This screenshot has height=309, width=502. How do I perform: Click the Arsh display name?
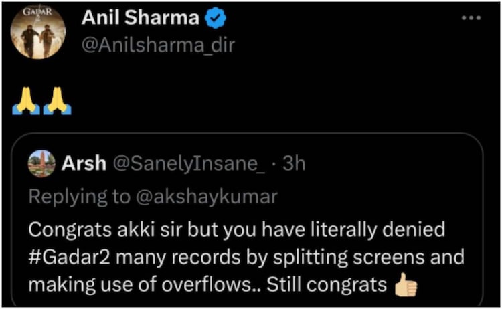[83, 165]
